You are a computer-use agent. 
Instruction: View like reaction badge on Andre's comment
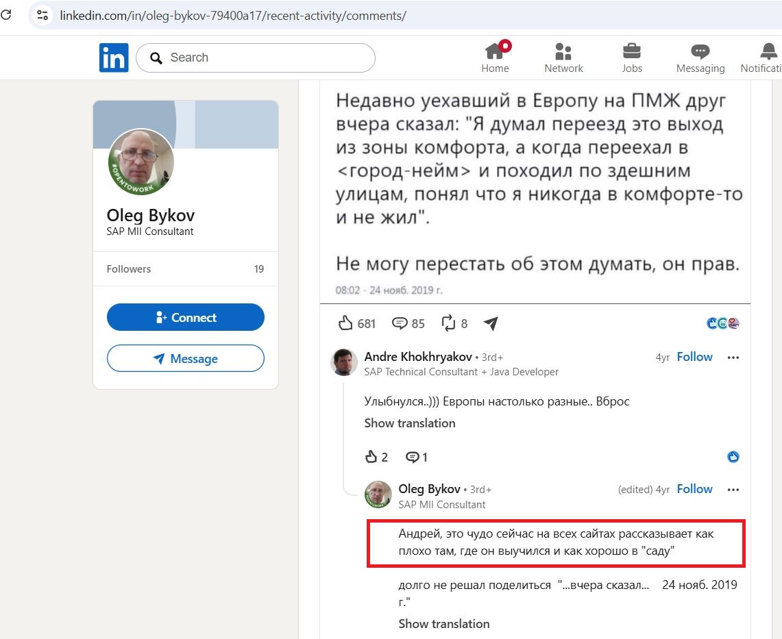(733, 457)
